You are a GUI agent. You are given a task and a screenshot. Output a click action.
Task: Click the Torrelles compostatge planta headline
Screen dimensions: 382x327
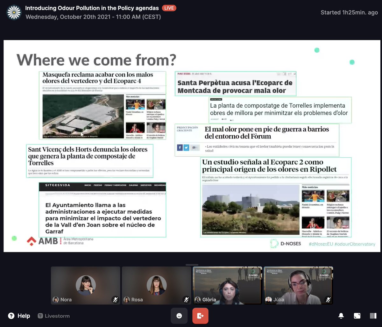(279, 109)
